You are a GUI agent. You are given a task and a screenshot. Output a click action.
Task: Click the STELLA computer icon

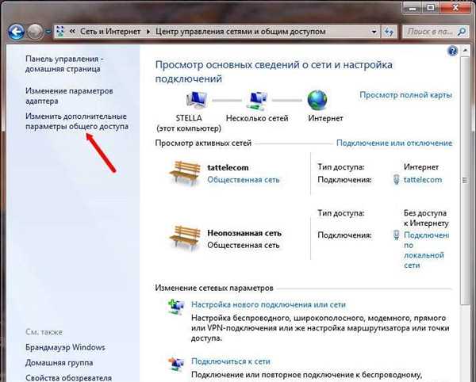coord(197,101)
